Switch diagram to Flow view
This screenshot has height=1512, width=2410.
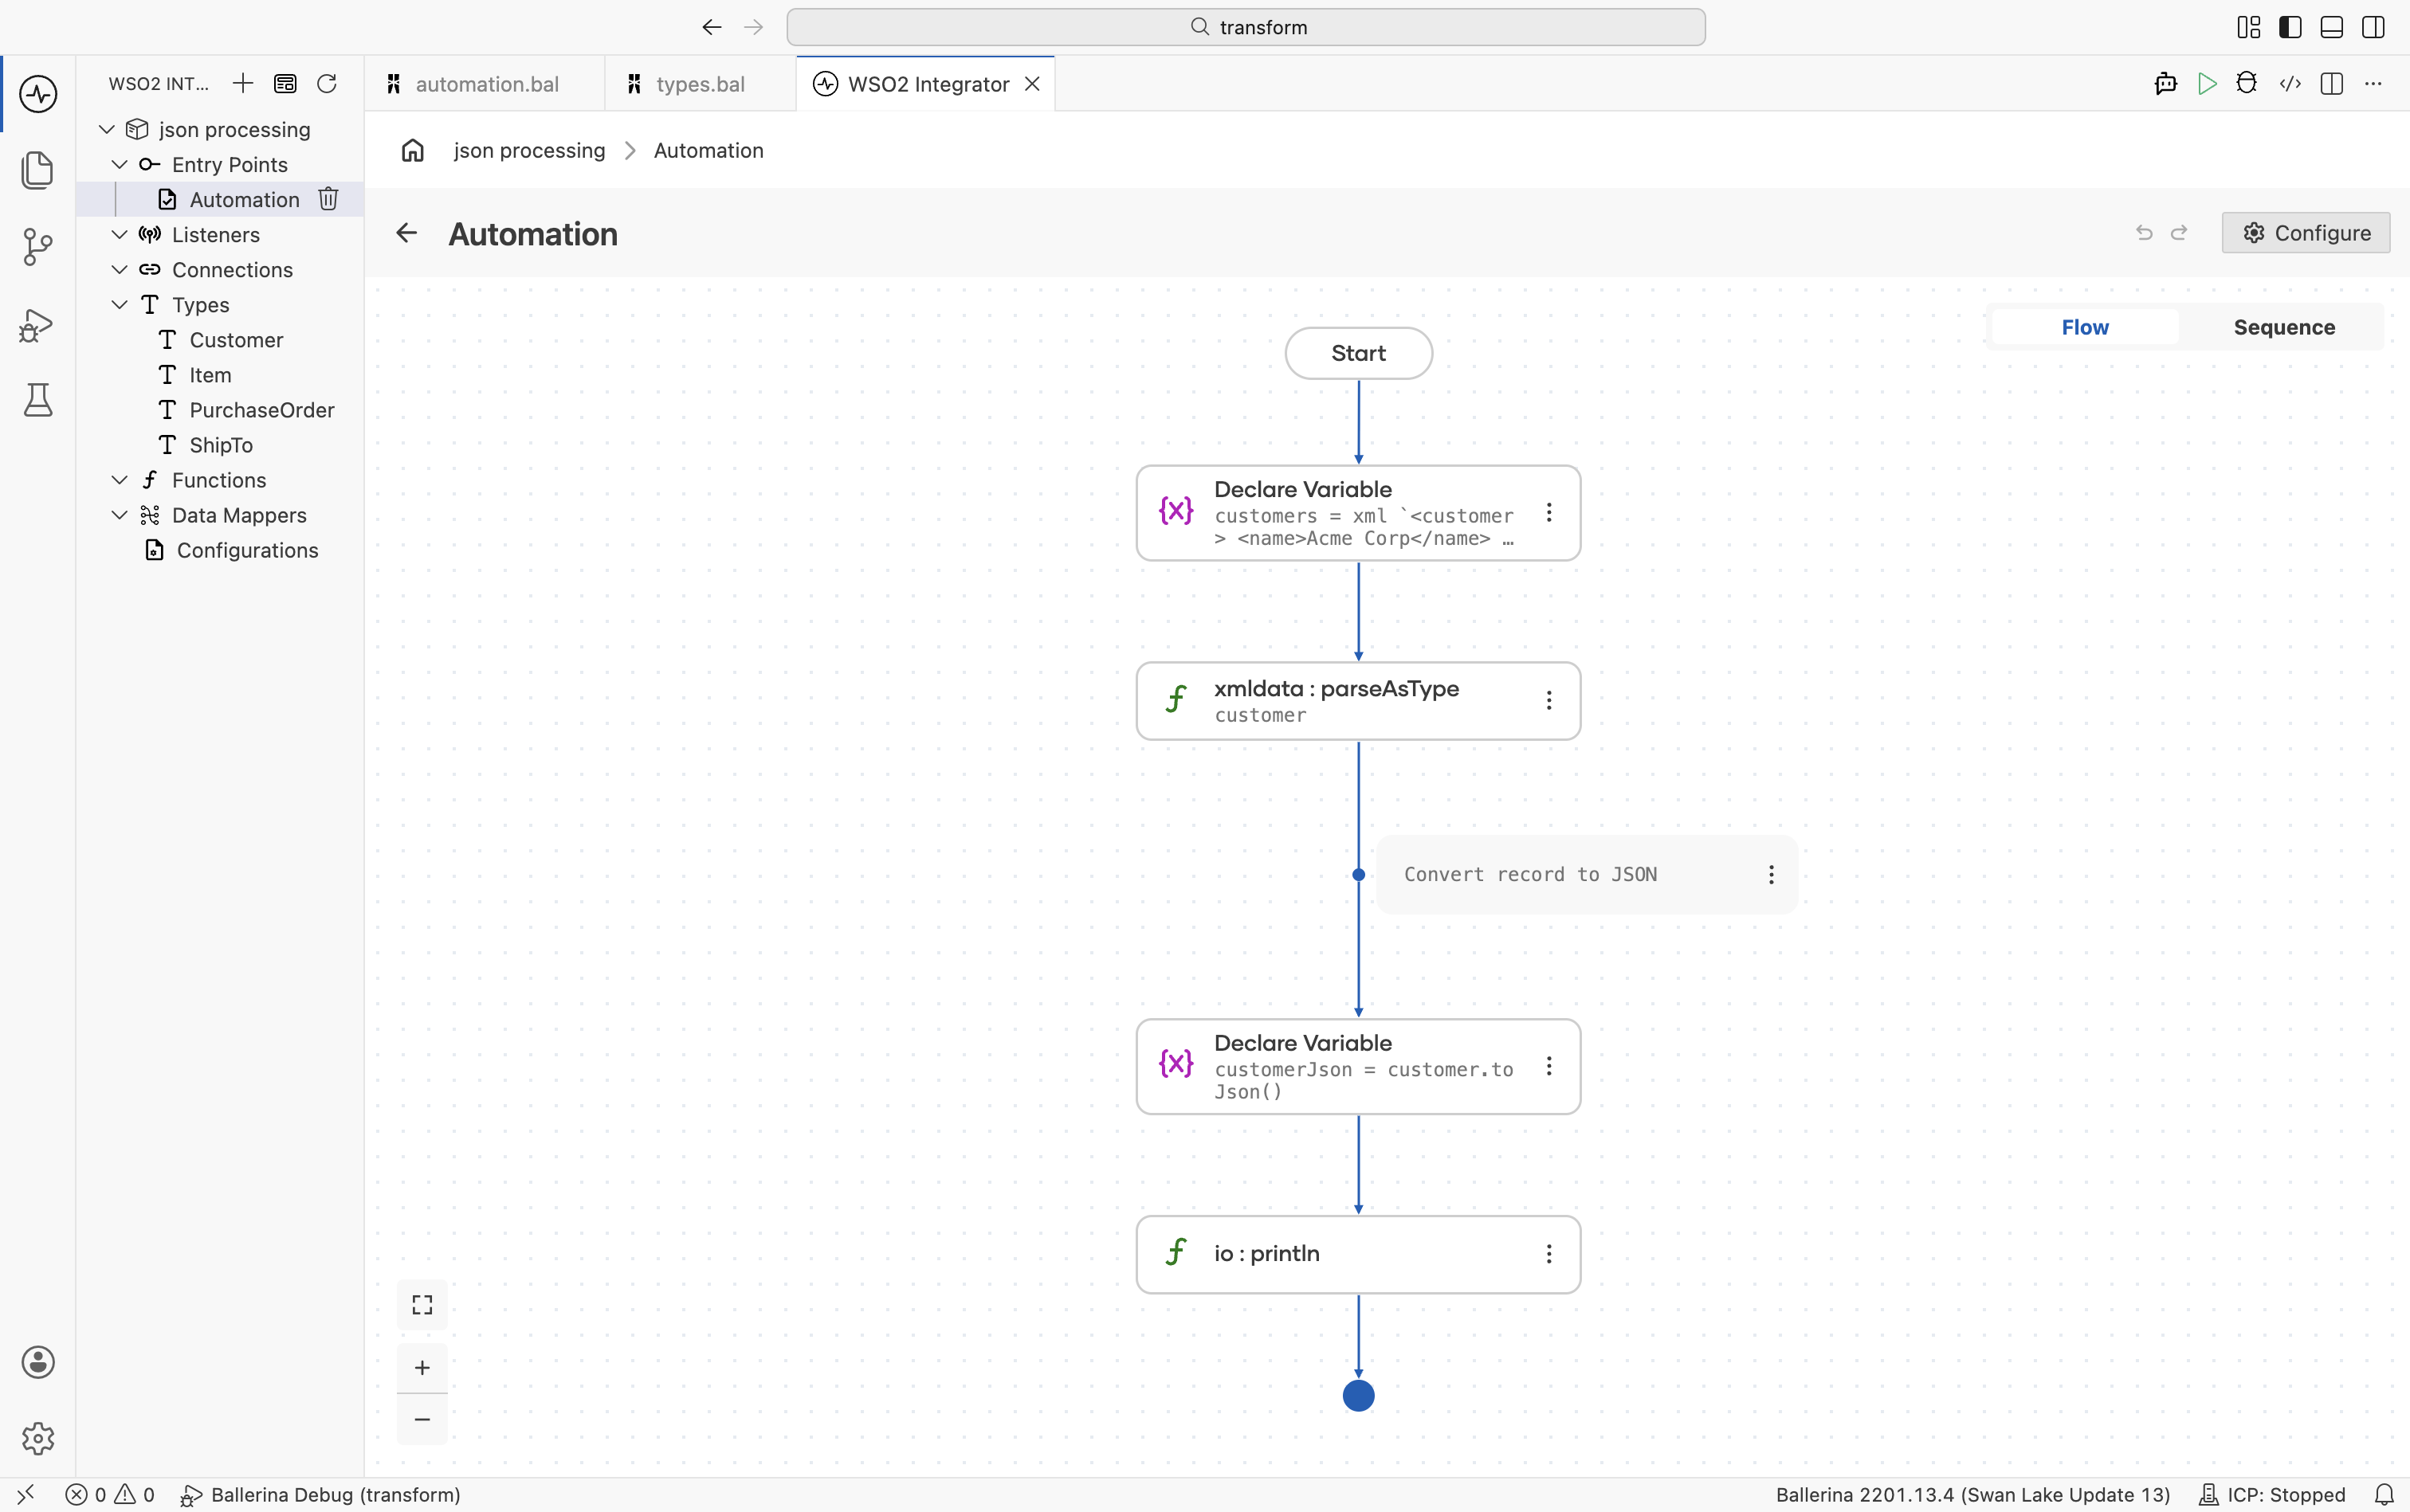[2085, 327]
